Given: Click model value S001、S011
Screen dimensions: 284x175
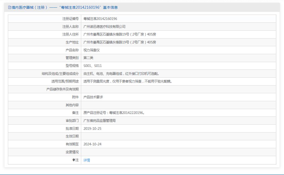Looking at the screenshot, I should [x=92, y=66].
